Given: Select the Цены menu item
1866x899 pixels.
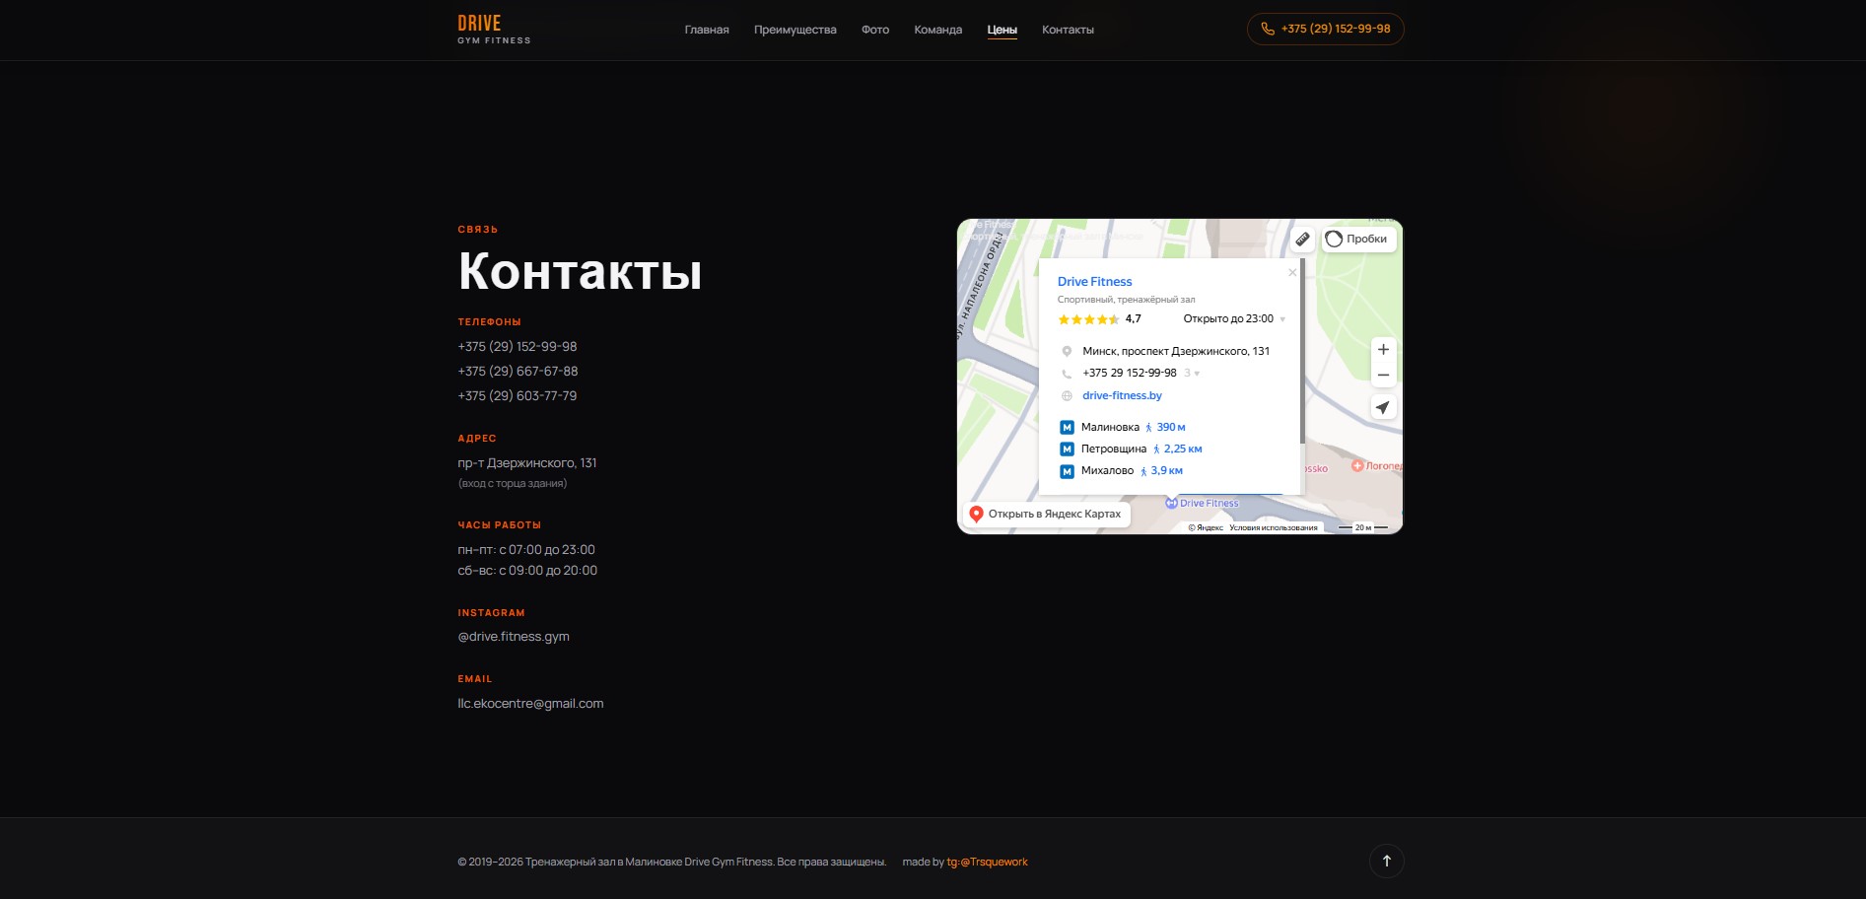Looking at the screenshot, I should point(1002,30).
